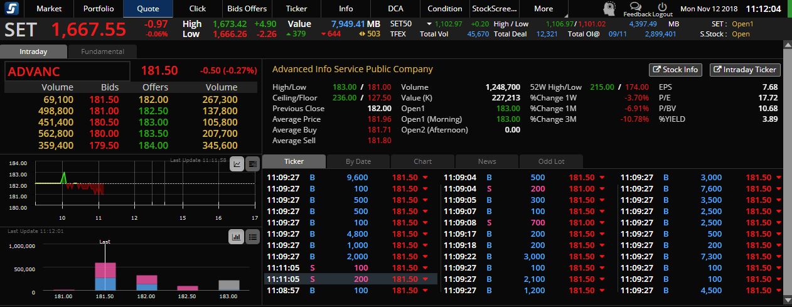Click the Logout power icon
This screenshot has width=792, height=307.
point(662,6)
